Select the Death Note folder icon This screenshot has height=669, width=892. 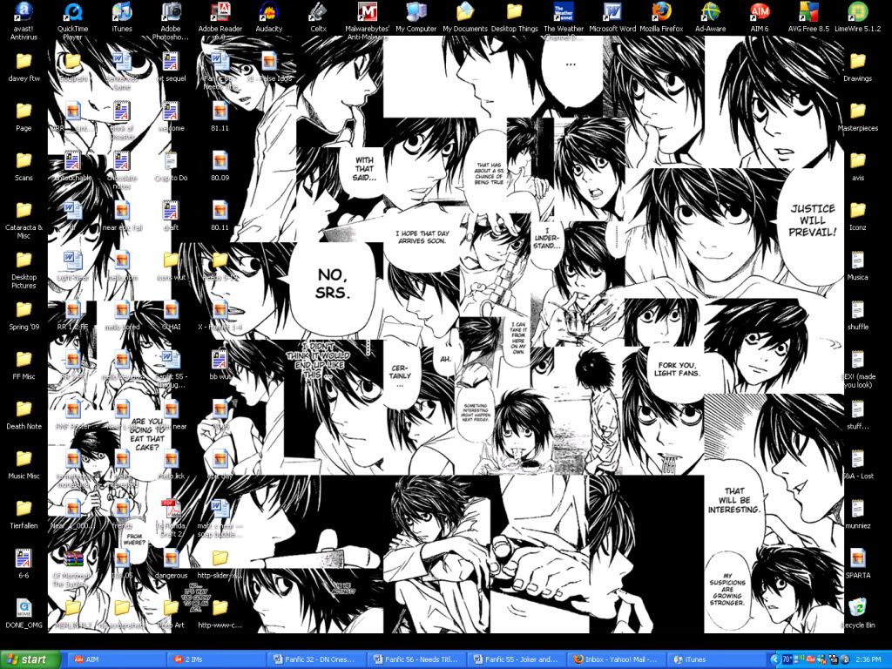tap(24, 415)
